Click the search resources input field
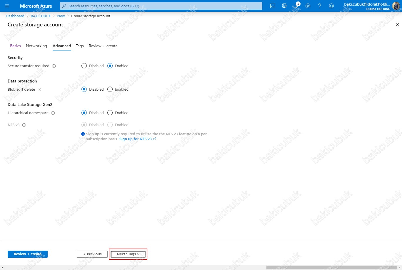The image size is (402, 270). (x=161, y=6)
